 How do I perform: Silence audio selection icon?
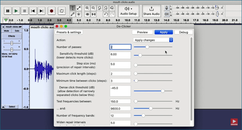coord(93,14)
